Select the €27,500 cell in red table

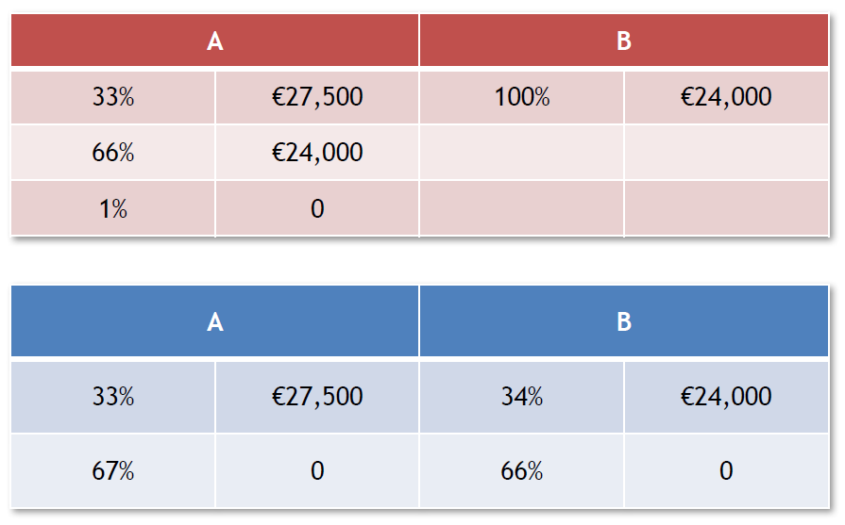[x=317, y=97]
